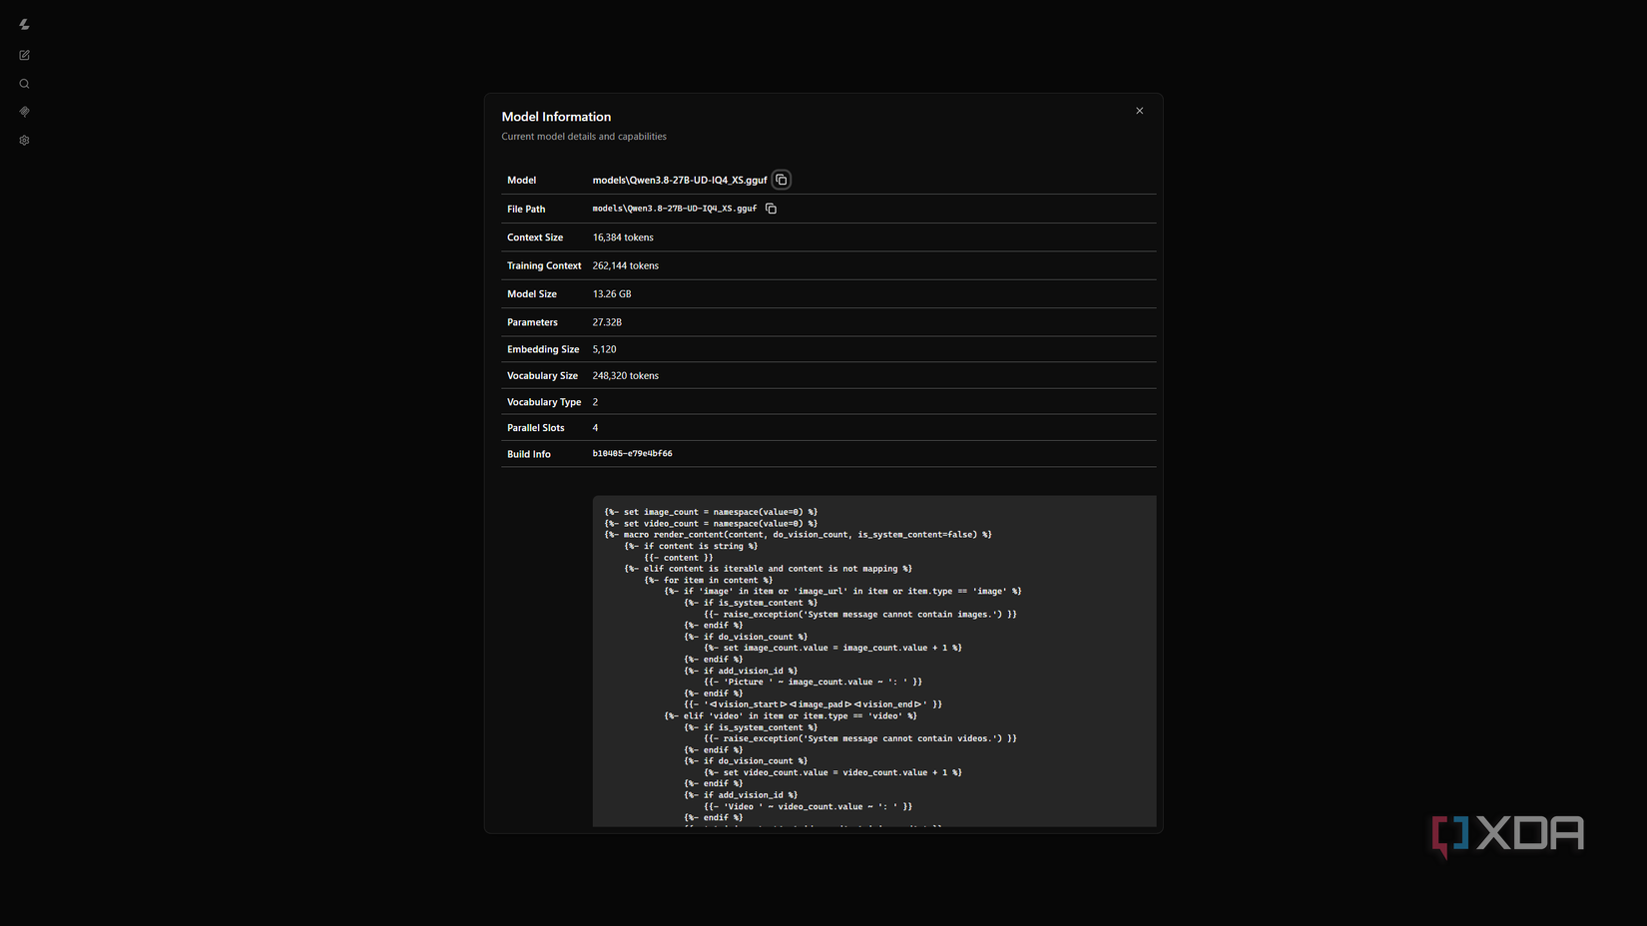This screenshot has width=1647, height=926.
Task: Click the '16,384 tokens' context size value
Action: coord(623,237)
